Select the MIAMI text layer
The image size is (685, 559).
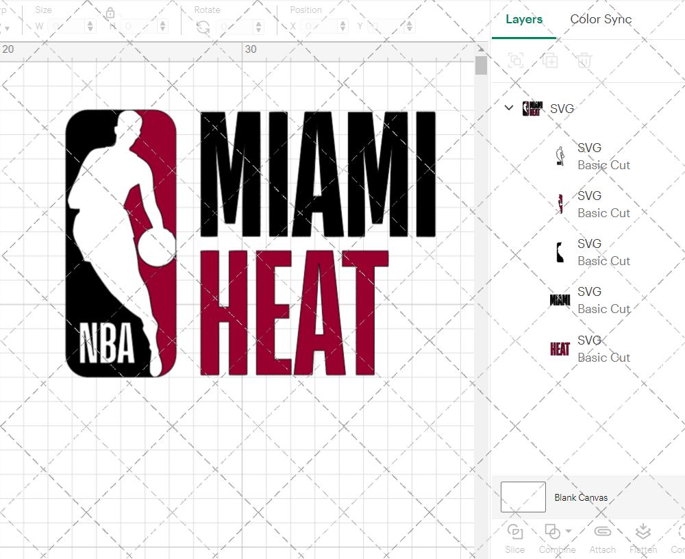[x=560, y=300]
